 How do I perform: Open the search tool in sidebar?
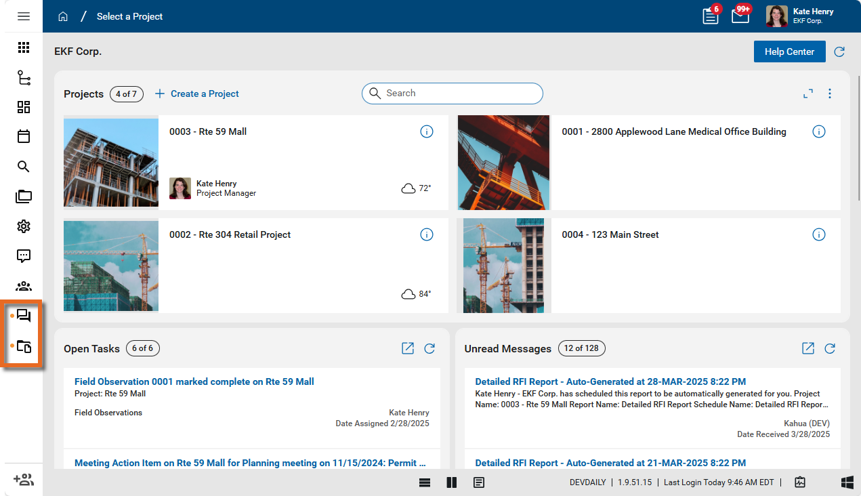click(x=24, y=167)
